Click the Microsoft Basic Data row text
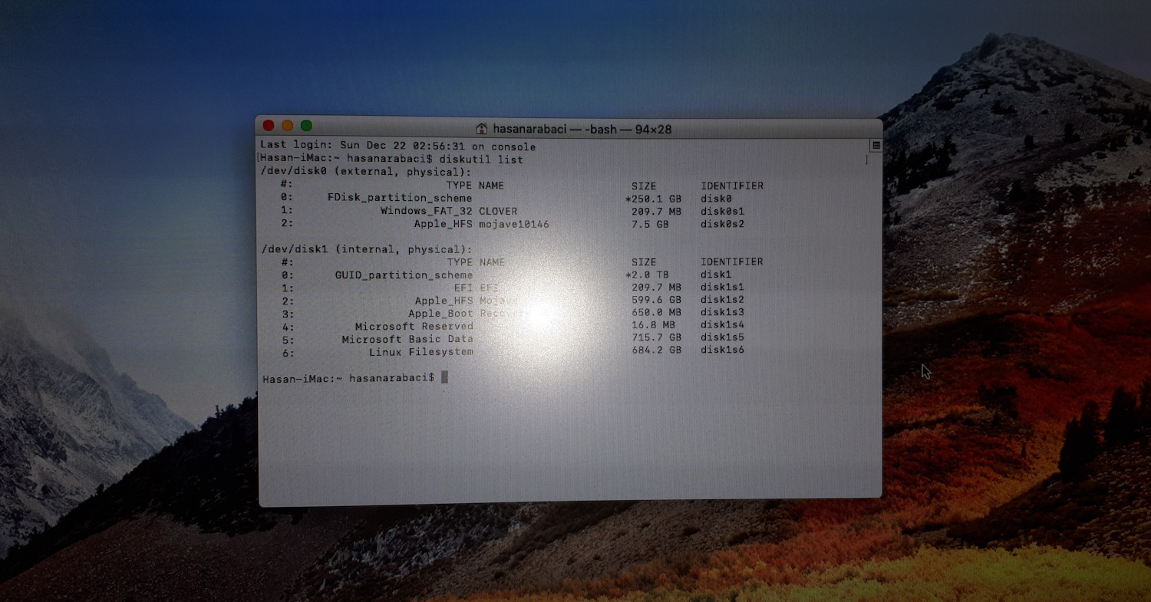 pos(407,339)
